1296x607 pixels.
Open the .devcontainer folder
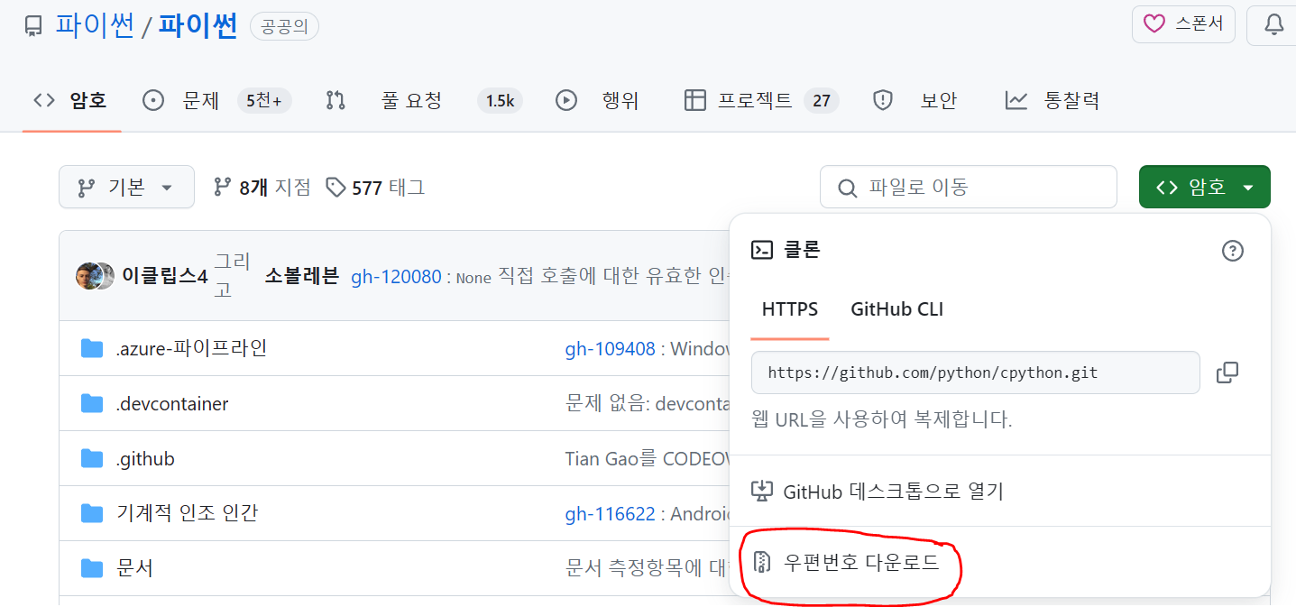tap(172, 403)
